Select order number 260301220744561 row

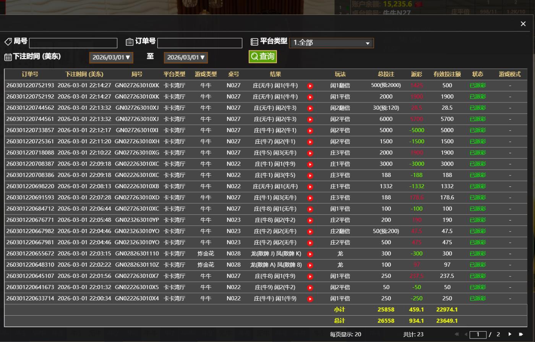coord(30,119)
